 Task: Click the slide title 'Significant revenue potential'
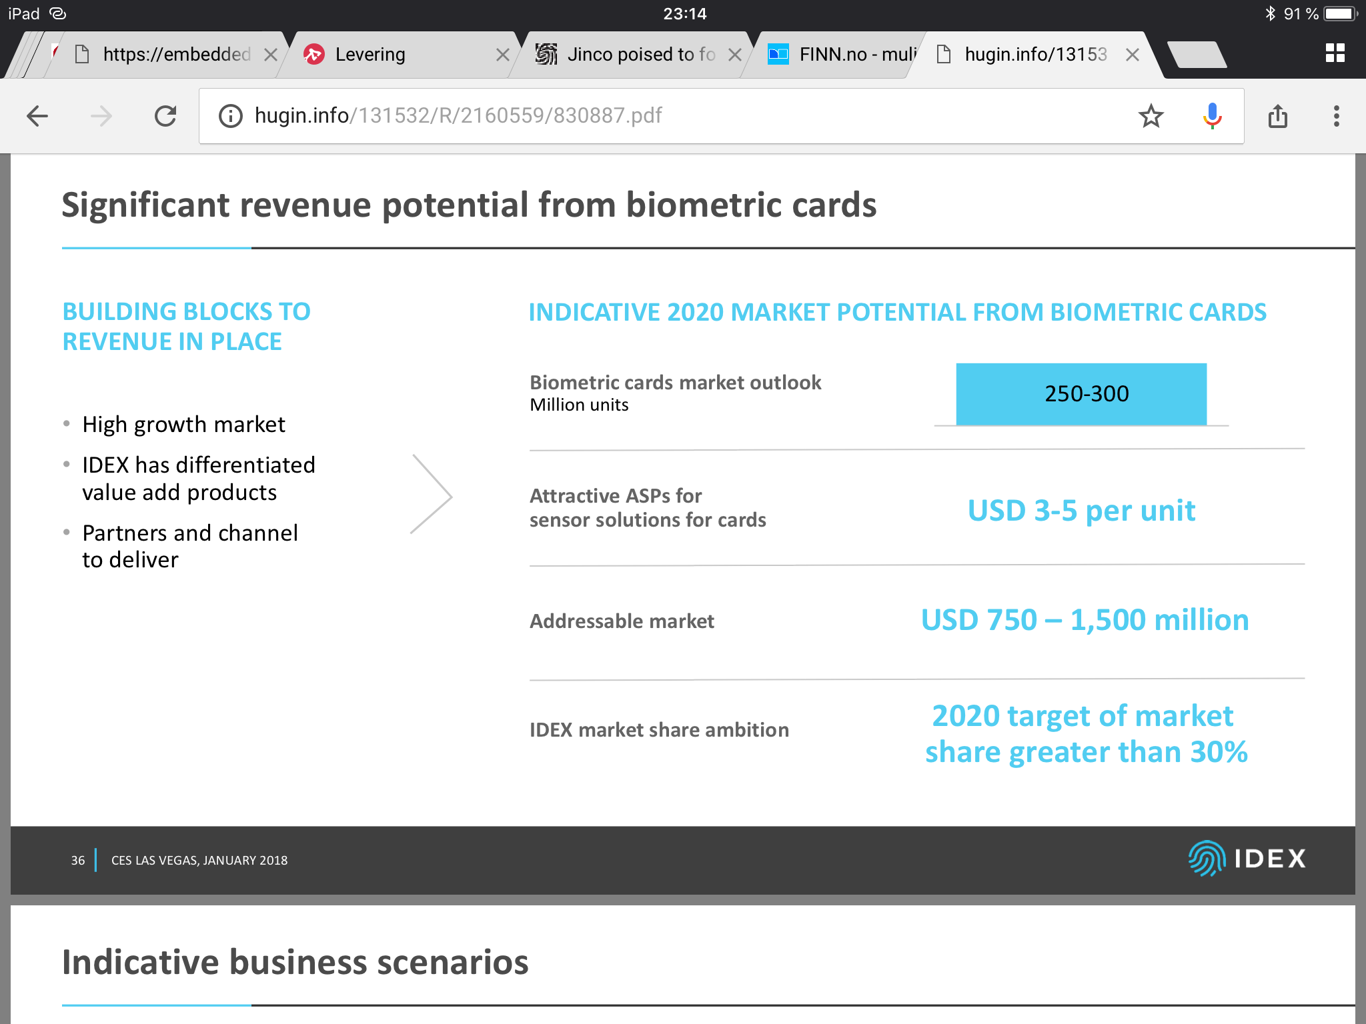469,205
